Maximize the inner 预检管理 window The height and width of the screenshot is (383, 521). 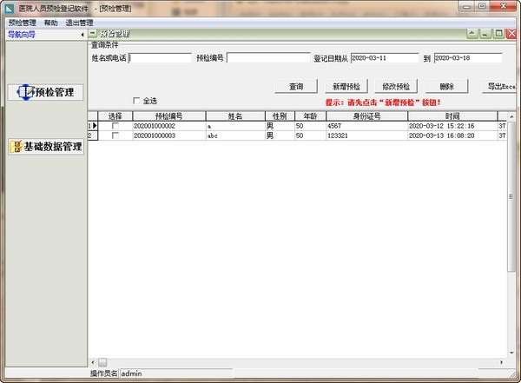[498, 34]
